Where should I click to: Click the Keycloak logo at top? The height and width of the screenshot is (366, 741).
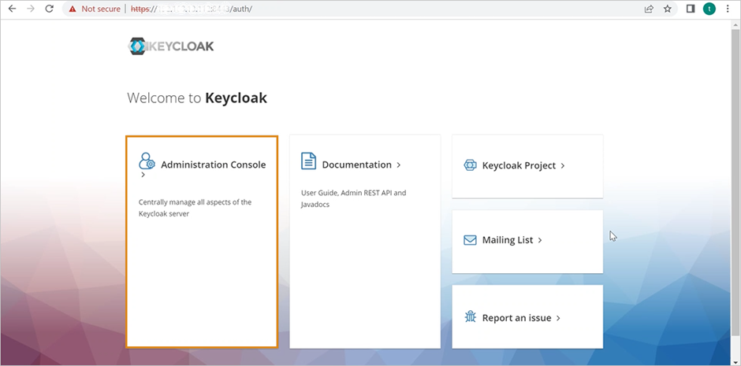[171, 46]
